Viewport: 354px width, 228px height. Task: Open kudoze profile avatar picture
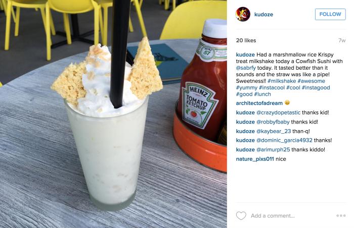tap(243, 14)
